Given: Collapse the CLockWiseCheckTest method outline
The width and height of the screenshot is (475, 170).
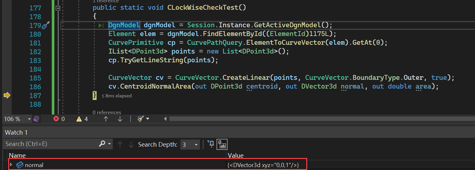Looking at the screenshot, I should pyautogui.click(x=58, y=8).
